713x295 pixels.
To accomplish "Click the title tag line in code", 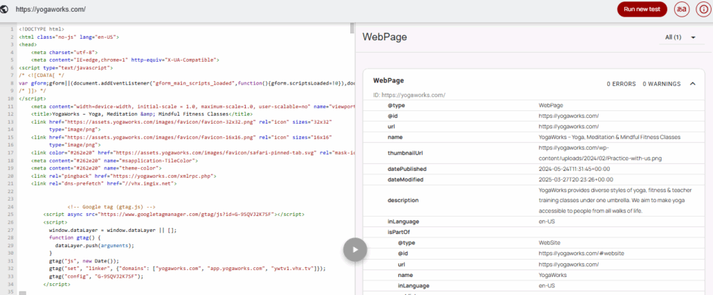I will pyautogui.click(x=142, y=114).
